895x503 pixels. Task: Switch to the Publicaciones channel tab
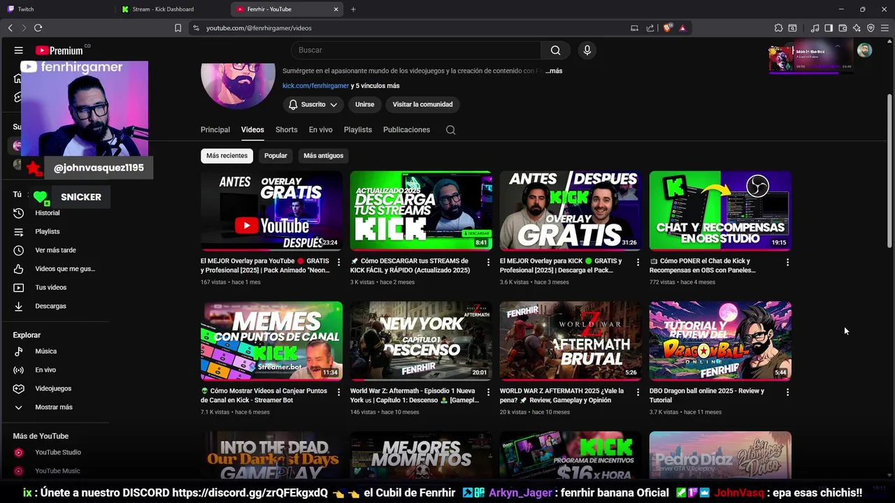[406, 130]
